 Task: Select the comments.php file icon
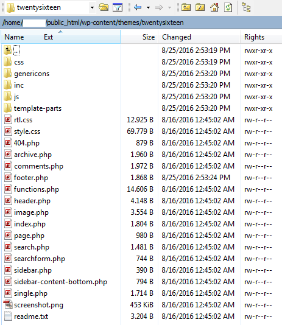click(8, 166)
